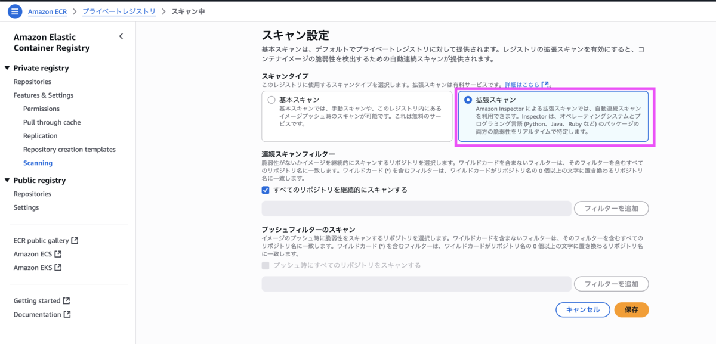Open Permissions settings in the sidebar
The height and width of the screenshot is (344, 716).
click(41, 109)
